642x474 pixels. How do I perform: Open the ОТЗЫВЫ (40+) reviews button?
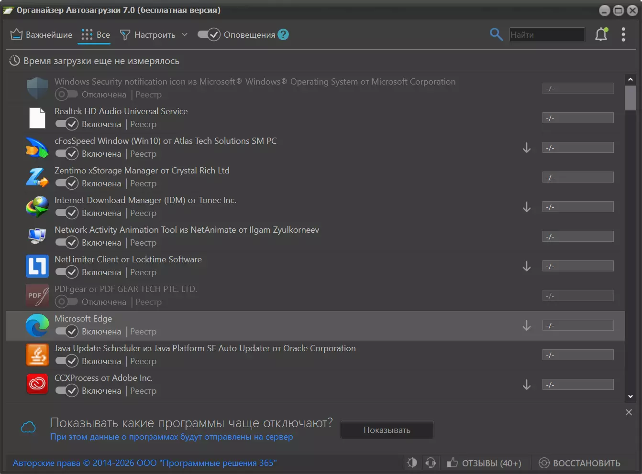(x=484, y=463)
